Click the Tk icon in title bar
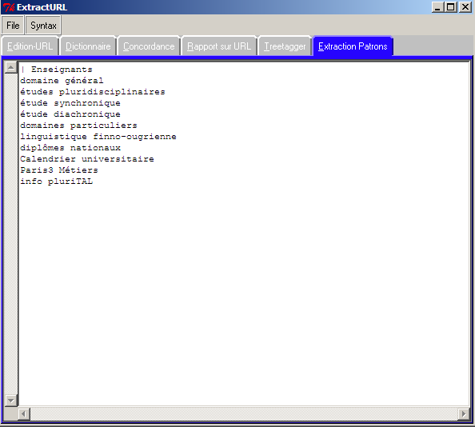475x427 pixels. (9, 7)
